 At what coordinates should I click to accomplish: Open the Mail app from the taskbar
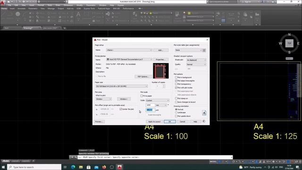point(96,167)
